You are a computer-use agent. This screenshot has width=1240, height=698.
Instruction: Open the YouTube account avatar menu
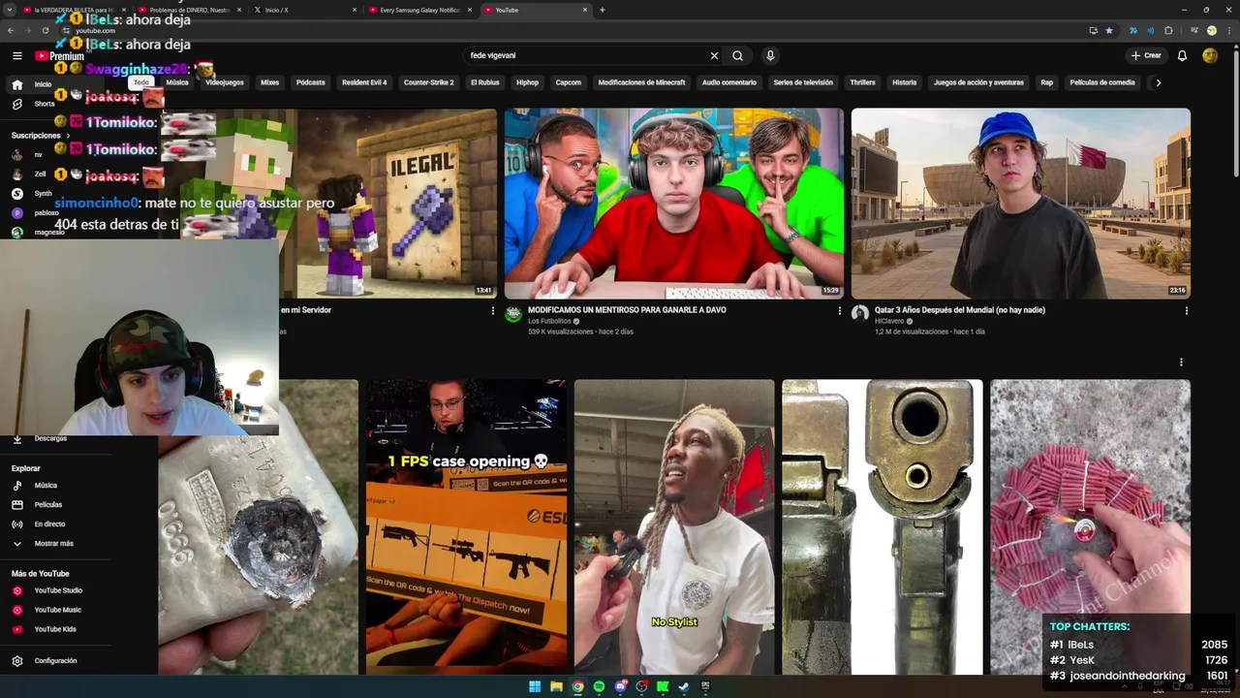[1210, 56]
